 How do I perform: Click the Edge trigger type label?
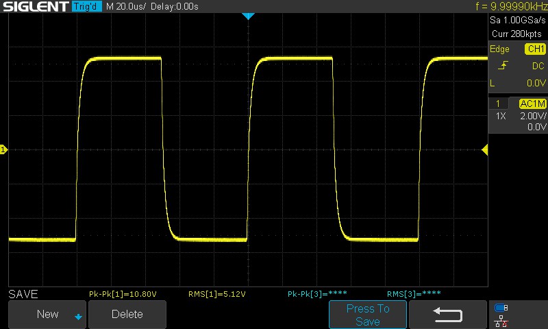click(x=499, y=49)
